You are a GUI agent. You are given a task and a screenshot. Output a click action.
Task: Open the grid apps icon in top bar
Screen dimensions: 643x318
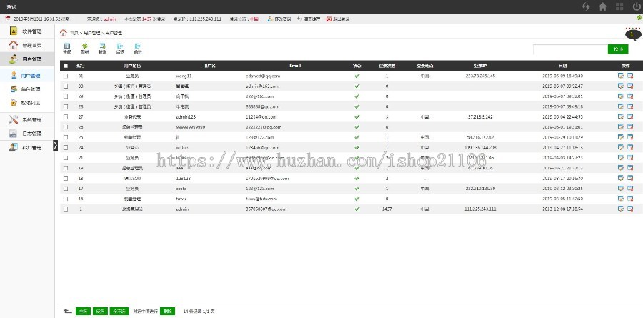tap(619, 6)
